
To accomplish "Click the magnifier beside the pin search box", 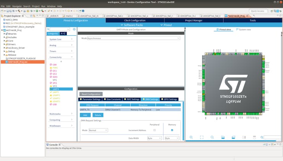I will [262, 137].
